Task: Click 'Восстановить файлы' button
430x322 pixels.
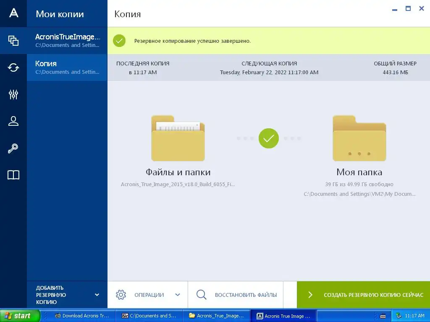Action: coord(236,295)
